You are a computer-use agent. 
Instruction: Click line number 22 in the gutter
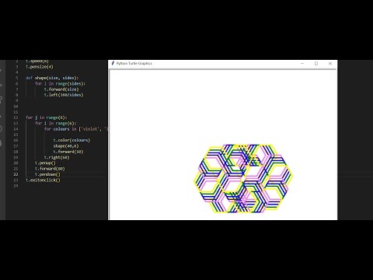(x=16, y=174)
